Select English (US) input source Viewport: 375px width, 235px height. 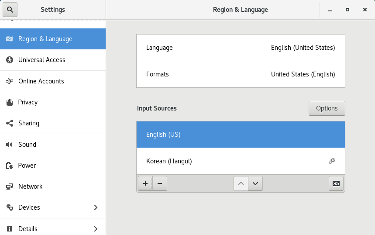pos(241,135)
